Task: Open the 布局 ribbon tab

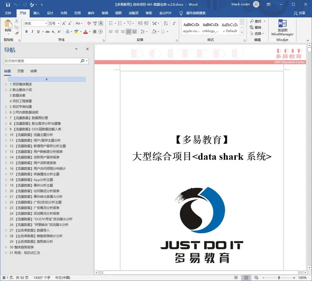Action: (x=64, y=13)
